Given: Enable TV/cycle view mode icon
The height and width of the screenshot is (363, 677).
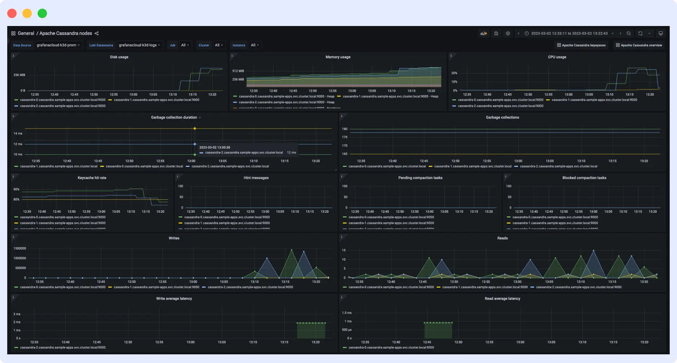Looking at the screenshot, I should pyautogui.click(x=661, y=33).
